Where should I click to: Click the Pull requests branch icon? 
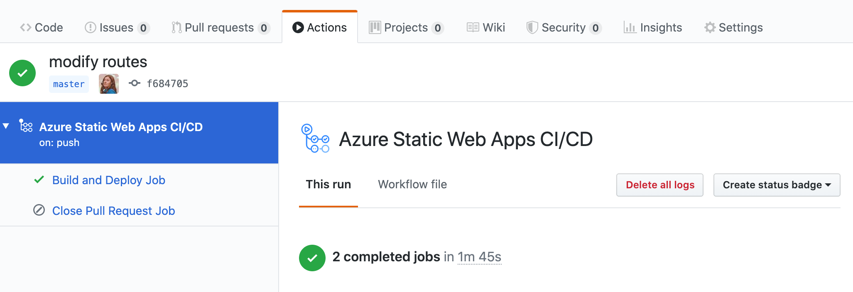click(176, 27)
